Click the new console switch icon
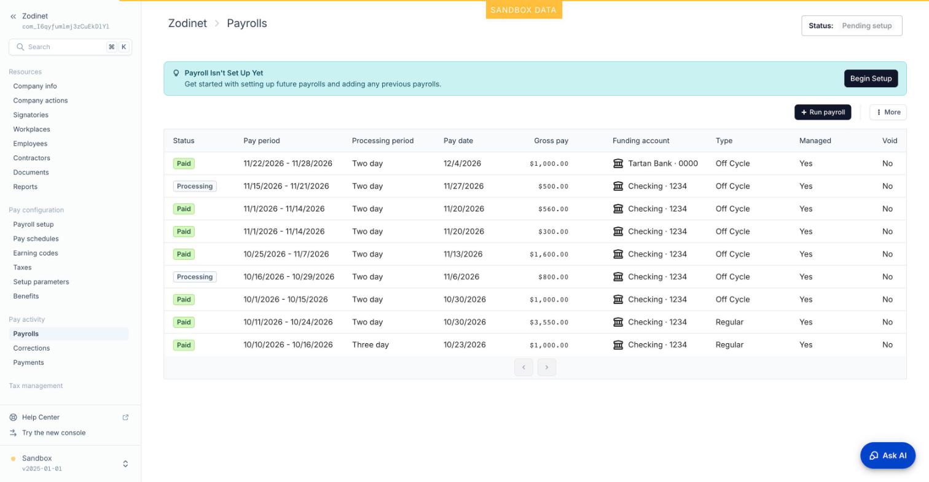The height and width of the screenshot is (482, 929). pos(13,433)
